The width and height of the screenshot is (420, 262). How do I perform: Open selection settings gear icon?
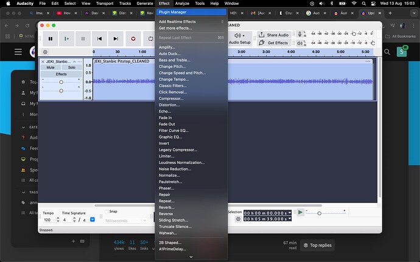238,219
